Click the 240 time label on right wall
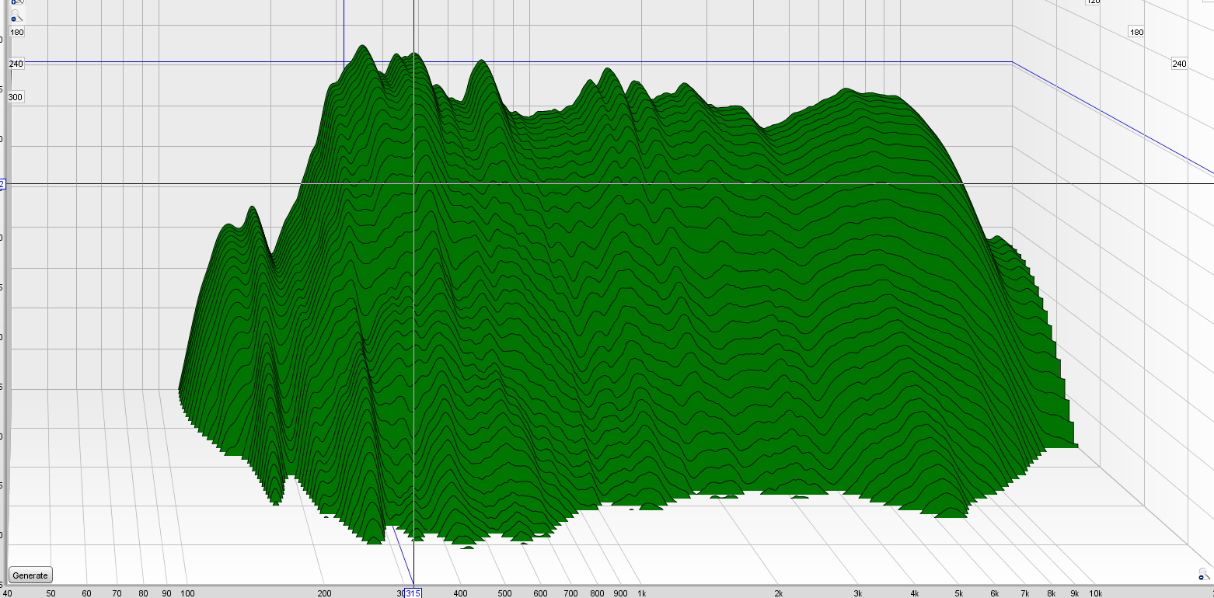1214x598 pixels. [x=1179, y=64]
